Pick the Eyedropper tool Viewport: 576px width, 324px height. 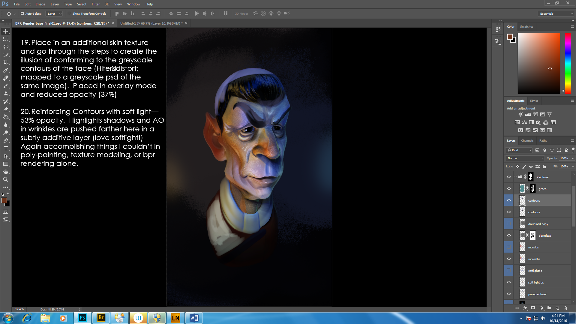[6, 70]
